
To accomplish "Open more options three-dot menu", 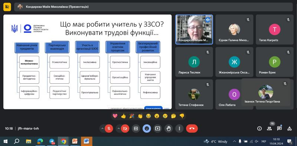I will (179, 129).
